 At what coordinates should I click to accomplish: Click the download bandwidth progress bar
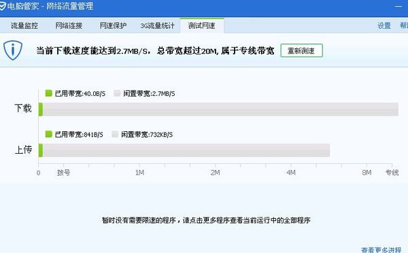[x=218, y=109]
